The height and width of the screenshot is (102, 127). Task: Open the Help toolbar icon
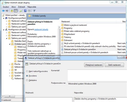pyautogui.click(x=25, y=11)
